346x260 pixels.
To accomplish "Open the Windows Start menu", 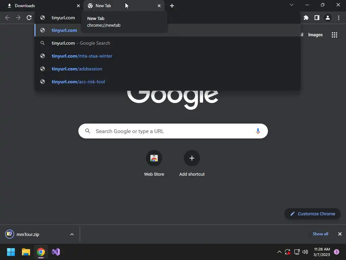I will 11,252.
